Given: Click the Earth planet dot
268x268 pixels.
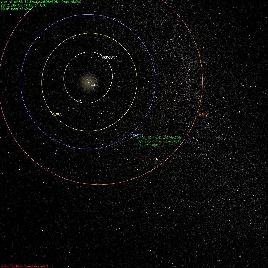Looking at the screenshot, I should [x=132, y=133].
